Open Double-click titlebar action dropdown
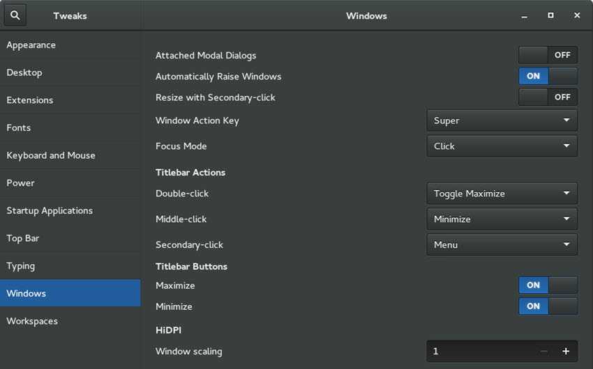The width and height of the screenshot is (593, 369). point(502,194)
